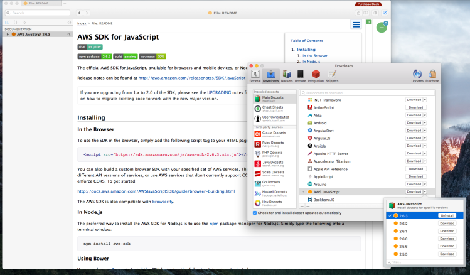Select Main Docsets source
Image resolution: width=470 pixels, height=275 pixels.
275,99
